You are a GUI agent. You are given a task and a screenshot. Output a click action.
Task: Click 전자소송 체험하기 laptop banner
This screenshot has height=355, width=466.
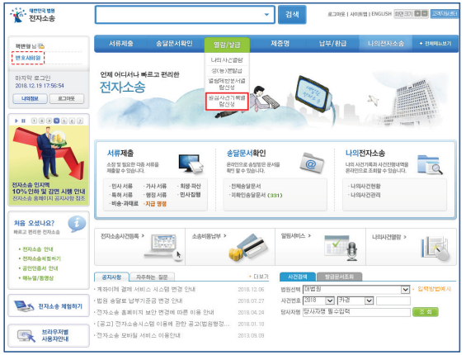(49, 306)
